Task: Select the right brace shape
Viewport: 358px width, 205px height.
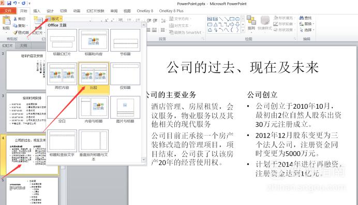Action: [x=237, y=30]
